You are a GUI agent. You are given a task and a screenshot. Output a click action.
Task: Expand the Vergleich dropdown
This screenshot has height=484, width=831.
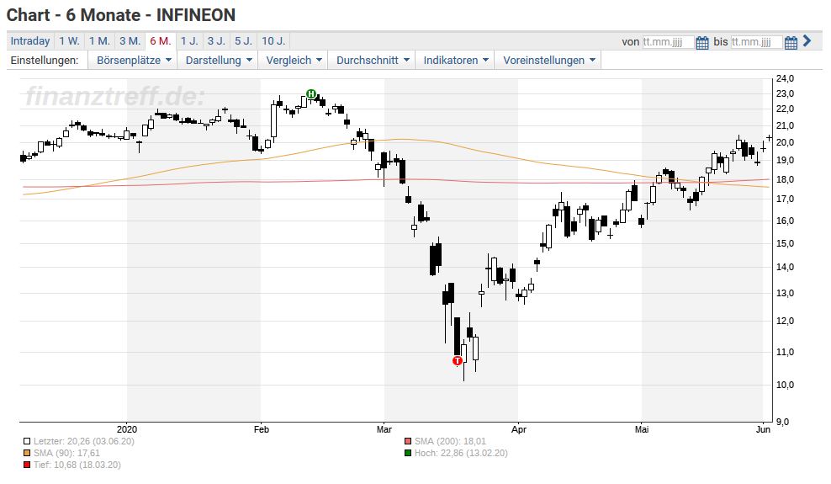coord(294,61)
